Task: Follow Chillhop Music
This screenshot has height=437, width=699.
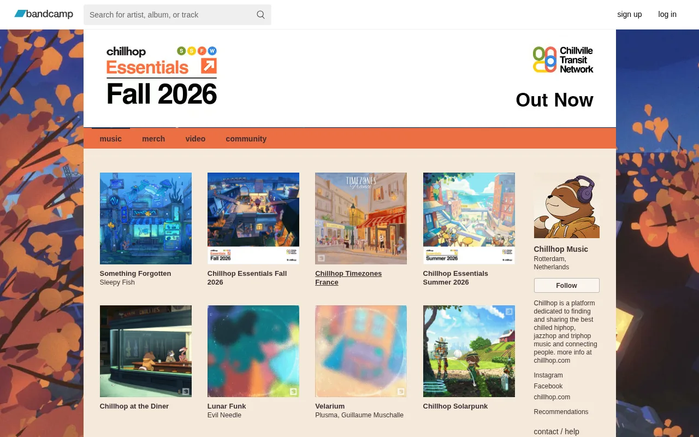Action: pos(567,286)
